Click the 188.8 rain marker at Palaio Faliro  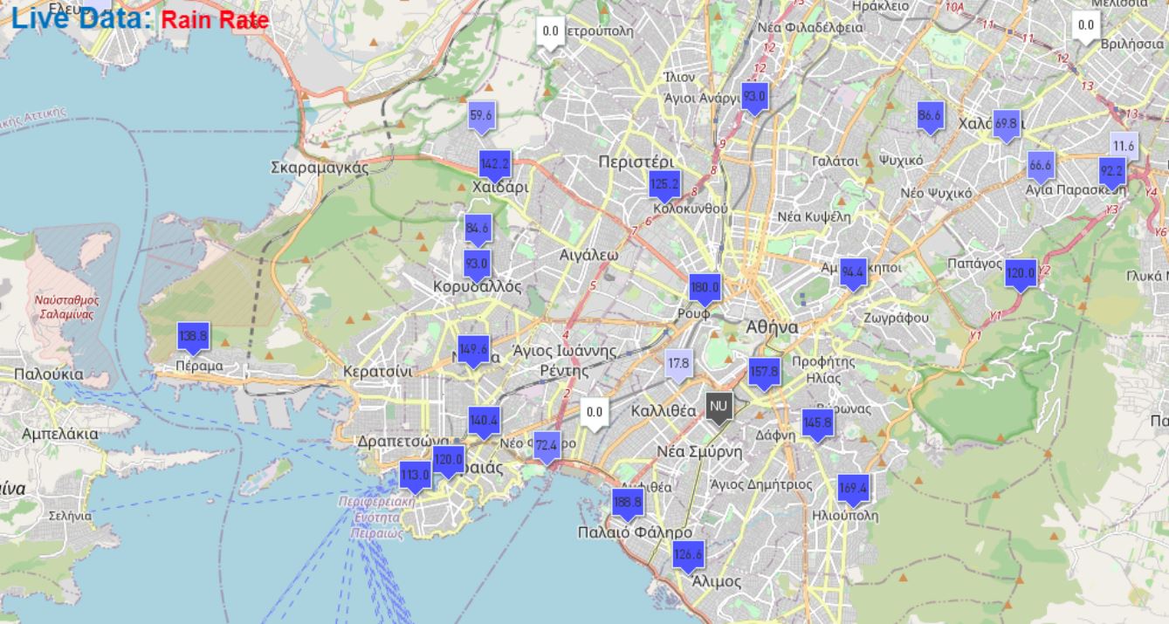click(x=627, y=503)
